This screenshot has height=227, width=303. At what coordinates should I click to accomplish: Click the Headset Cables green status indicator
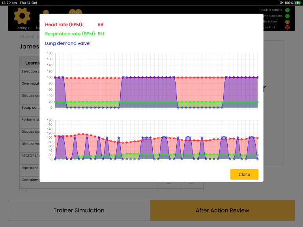click(287, 10)
